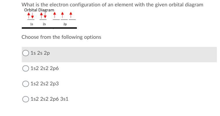Click the answer text '1s2 2s2 2p6 3s1'
This screenshot has width=220, height=116.
point(49,99)
